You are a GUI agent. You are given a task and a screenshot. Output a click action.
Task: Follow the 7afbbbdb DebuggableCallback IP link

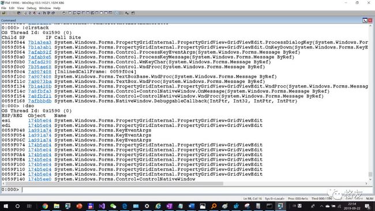click(x=40, y=101)
